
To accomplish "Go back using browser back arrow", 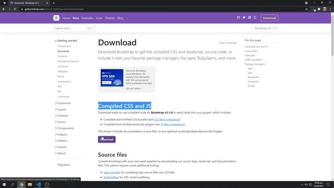I will click(x=4, y=9).
